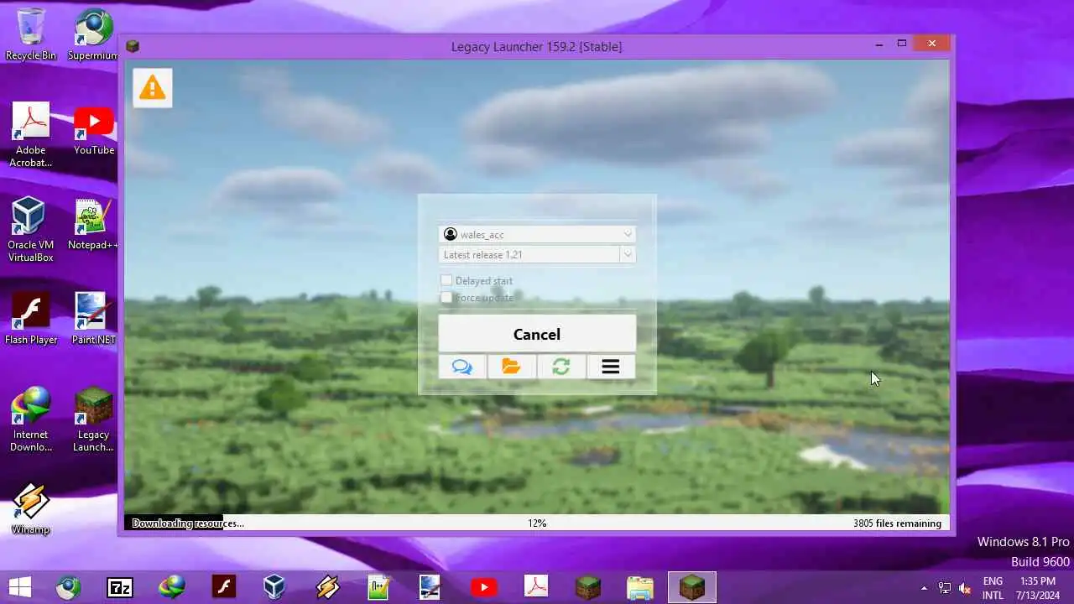
Task: Open 7-Zip from the taskbar
Action: point(120,587)
